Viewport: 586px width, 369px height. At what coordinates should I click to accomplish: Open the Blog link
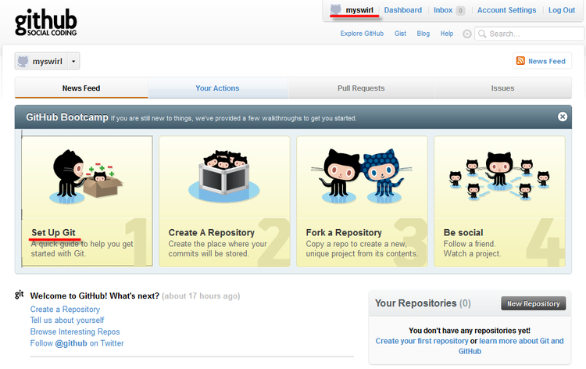(x=423, y=34)
